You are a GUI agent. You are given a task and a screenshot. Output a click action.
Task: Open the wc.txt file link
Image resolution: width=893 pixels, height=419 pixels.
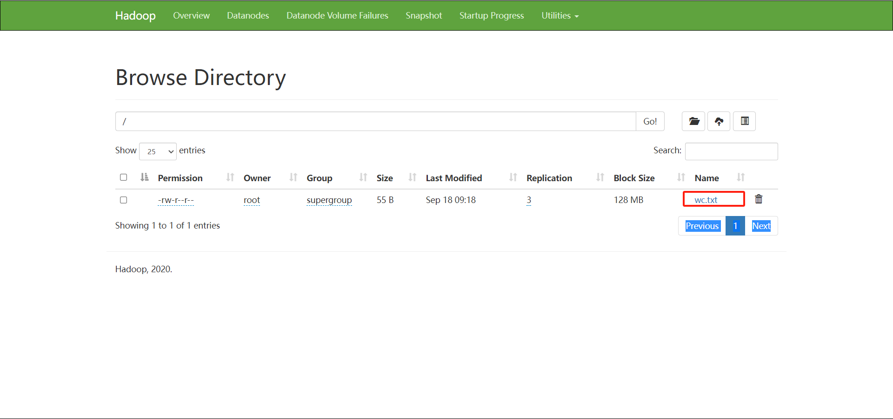[706, 200]
